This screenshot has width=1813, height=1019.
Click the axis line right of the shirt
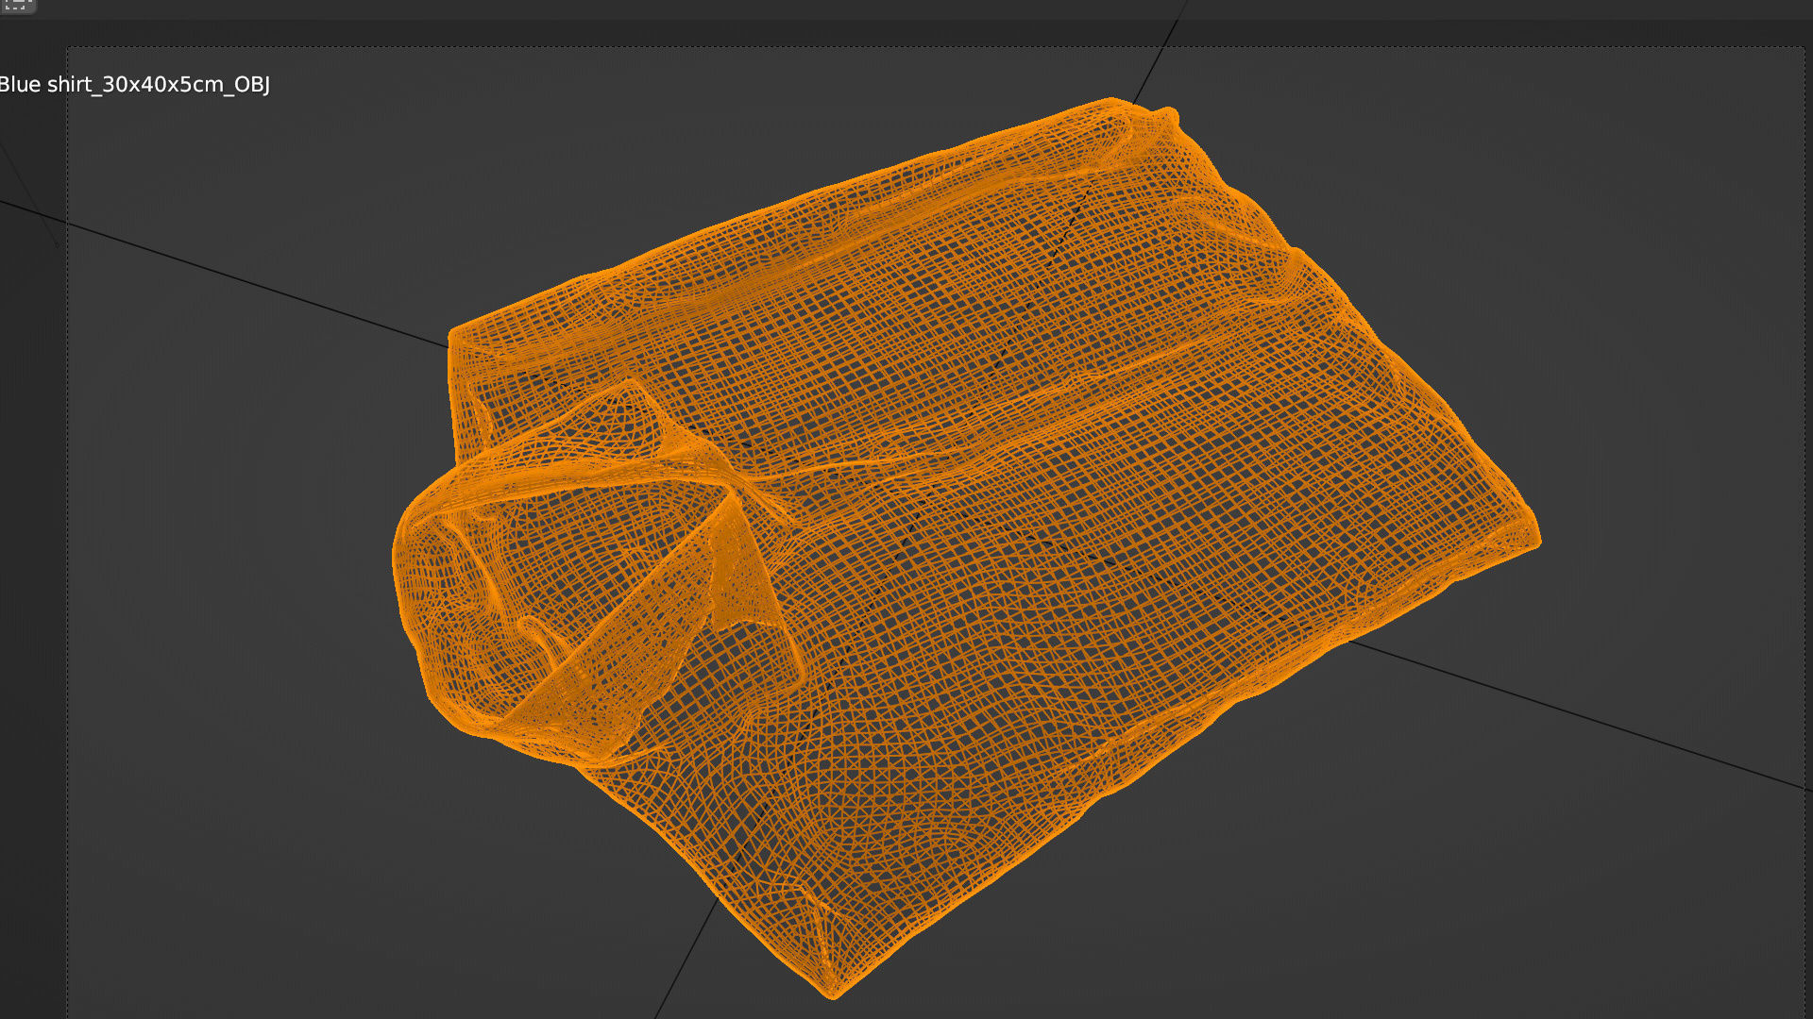click(1605, 724)
